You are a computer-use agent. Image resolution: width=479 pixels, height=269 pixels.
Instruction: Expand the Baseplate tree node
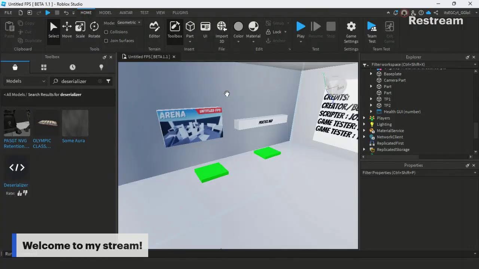(371, 74)
